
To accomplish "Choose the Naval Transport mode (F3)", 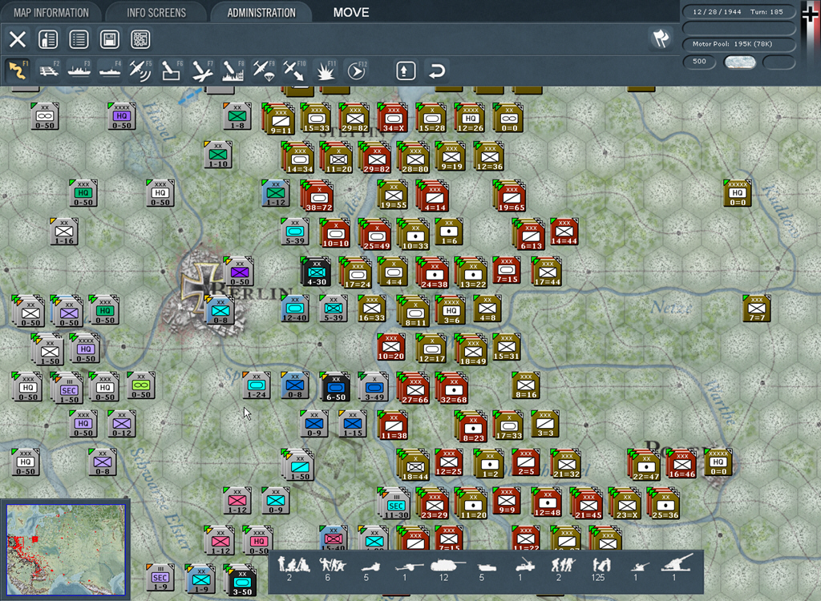I will (x=79, y=71).
